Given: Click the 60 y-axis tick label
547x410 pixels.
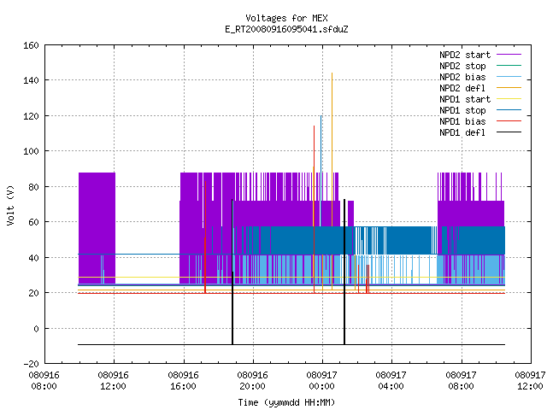Looking at the screenshot, I should 33,222.
